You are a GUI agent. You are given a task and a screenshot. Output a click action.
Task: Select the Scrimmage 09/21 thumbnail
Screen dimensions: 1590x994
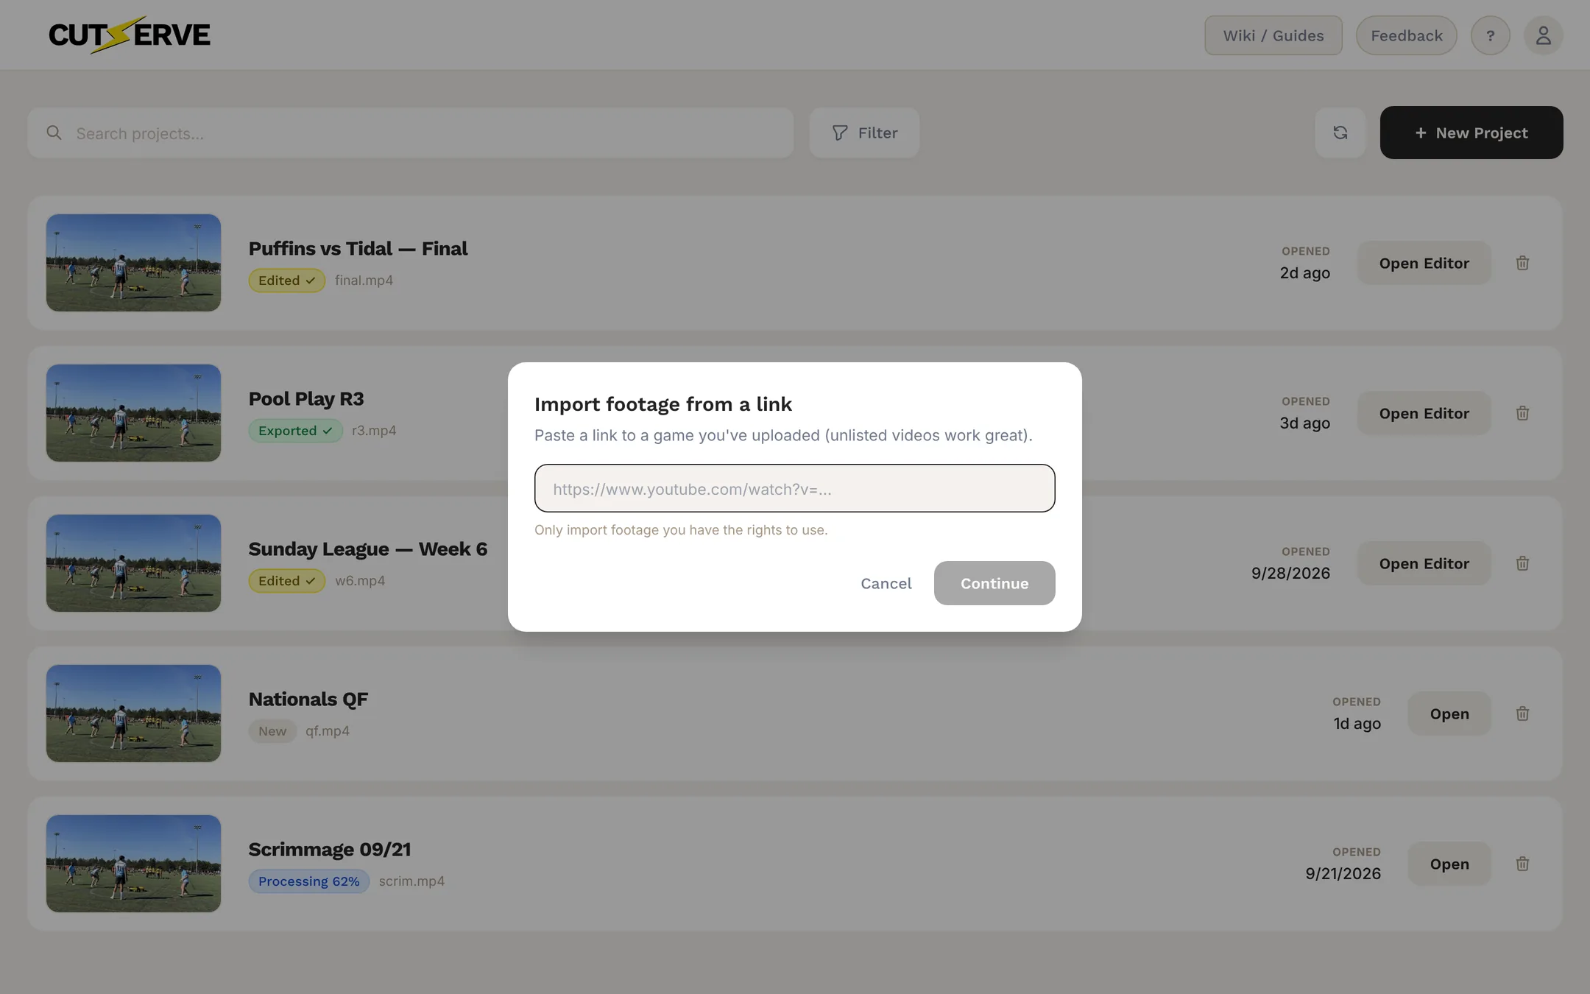[x=133, y=864]
